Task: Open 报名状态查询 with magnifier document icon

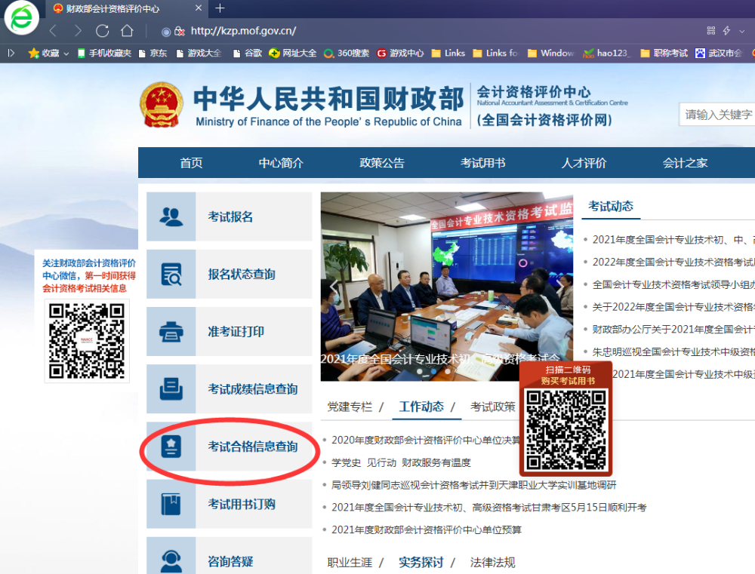Action: [171, 275]
